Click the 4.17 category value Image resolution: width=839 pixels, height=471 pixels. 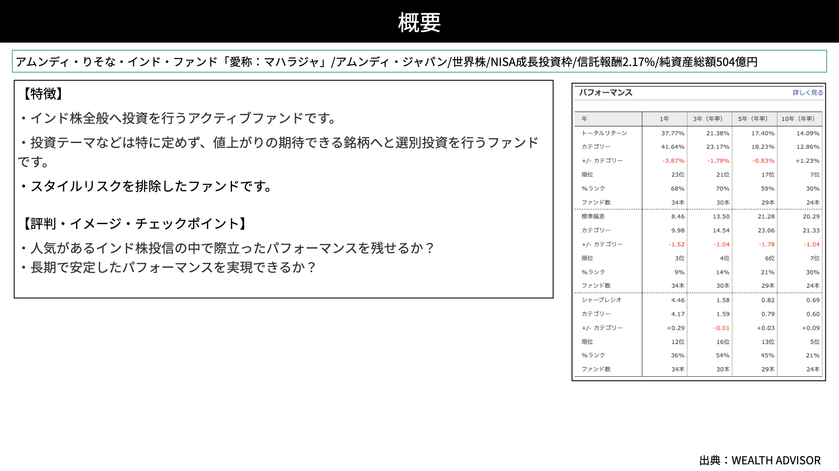point(678,314)
